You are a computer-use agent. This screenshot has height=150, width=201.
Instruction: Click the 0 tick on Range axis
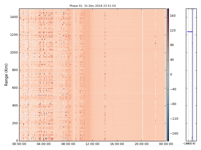17,141
